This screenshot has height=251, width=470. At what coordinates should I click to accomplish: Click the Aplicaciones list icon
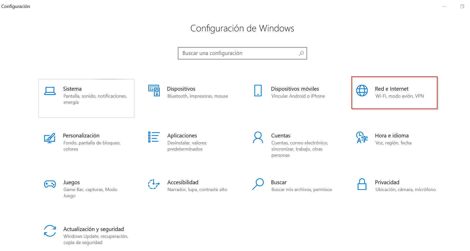click(154, 137)
